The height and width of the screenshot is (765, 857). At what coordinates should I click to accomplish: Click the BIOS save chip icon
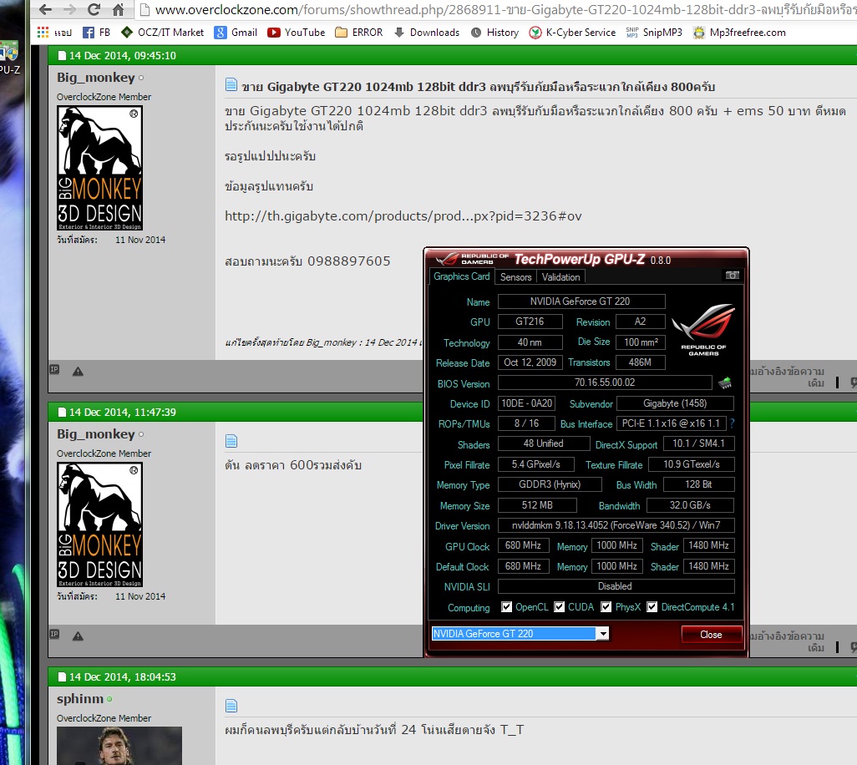click(x=725, y=383)
